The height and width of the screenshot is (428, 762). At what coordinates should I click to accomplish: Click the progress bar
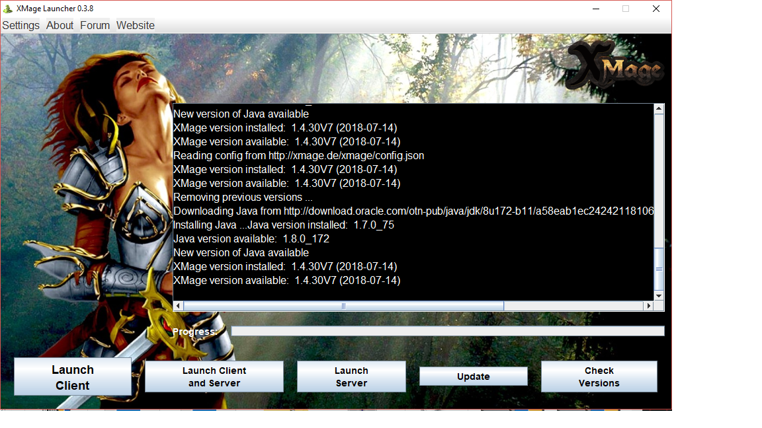coord(448,331)
